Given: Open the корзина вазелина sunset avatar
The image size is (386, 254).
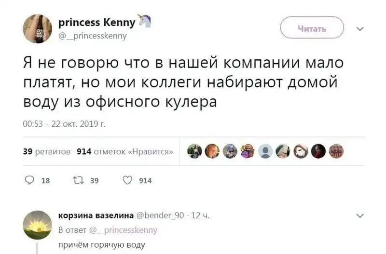Looking at the screenshot, I should click(37, 225).
